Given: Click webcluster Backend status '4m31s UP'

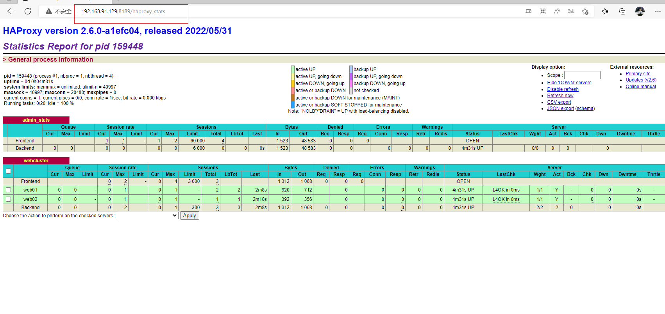Looking at the screenshot, I should point(463,208).
